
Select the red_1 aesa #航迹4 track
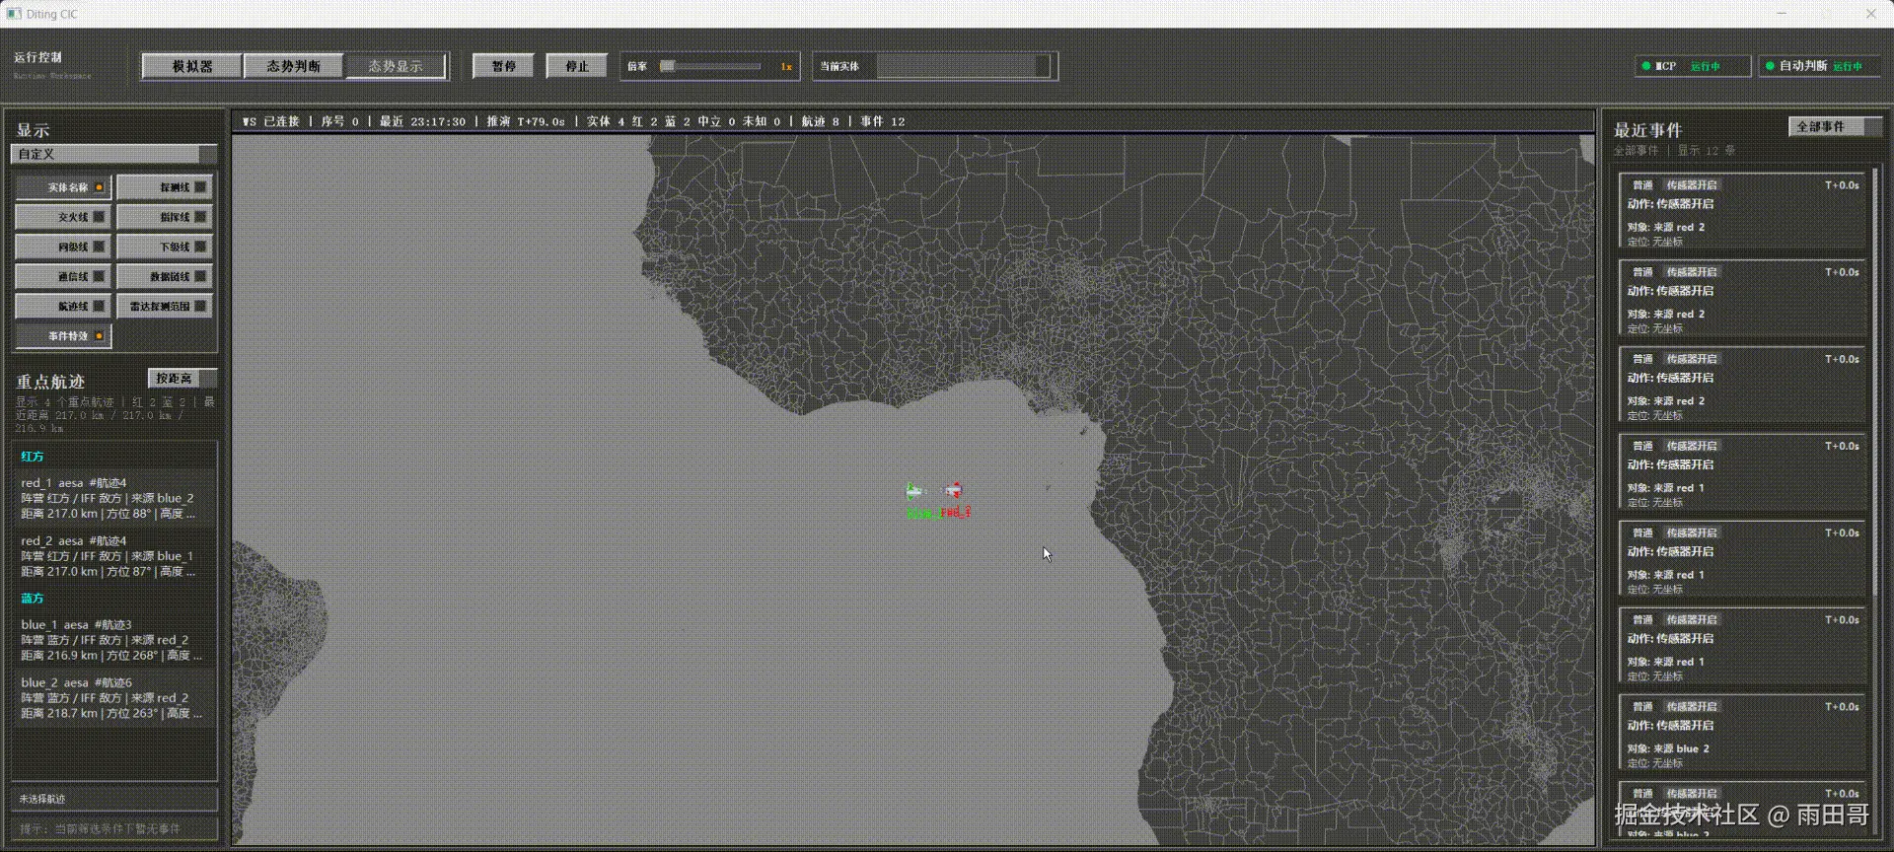pyautogui.click(x=113, y=498)
